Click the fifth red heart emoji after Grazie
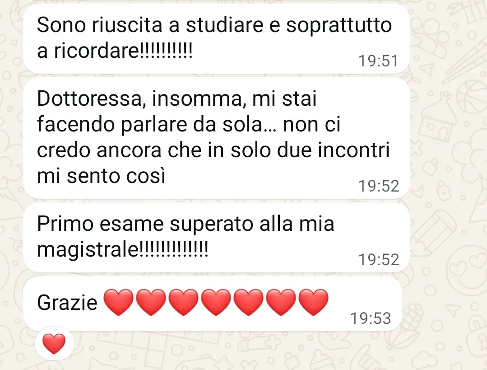This screenshot has height=370, width=487. (249, 302)
